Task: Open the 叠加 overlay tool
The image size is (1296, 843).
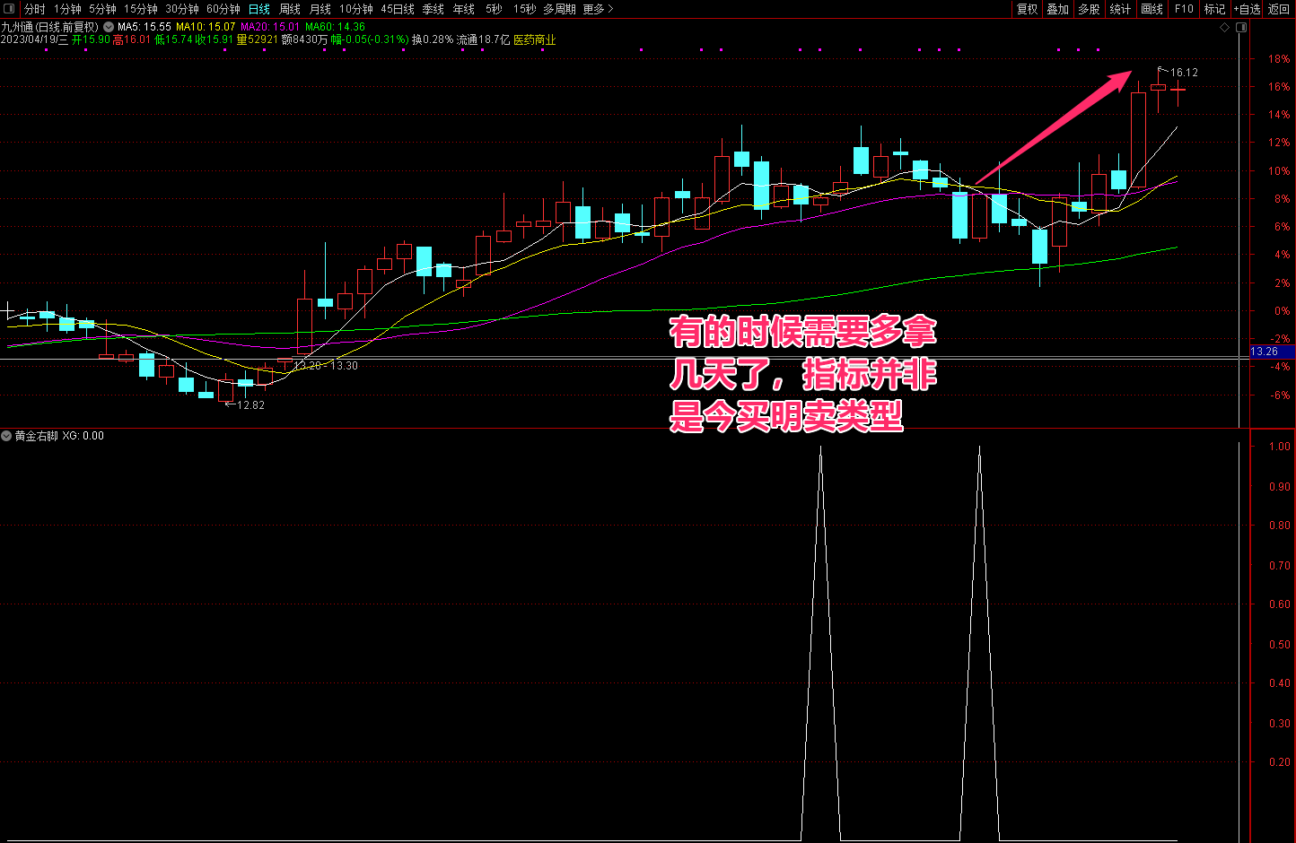Action: 1058,9
